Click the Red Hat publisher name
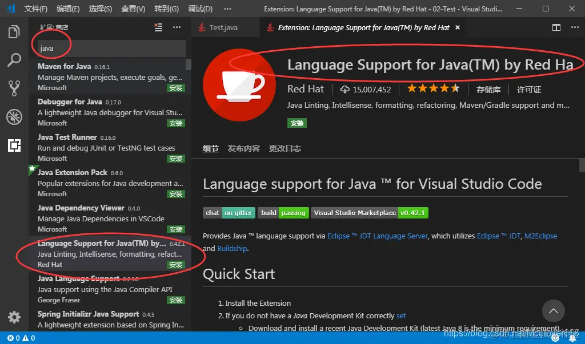585x344 pixels. tap(306, 89)
